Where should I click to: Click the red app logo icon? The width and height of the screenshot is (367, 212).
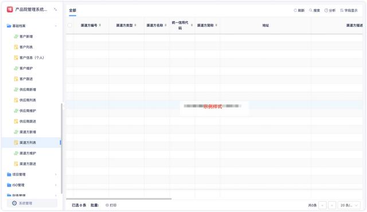pyautogui.click(x=10, y=9)
